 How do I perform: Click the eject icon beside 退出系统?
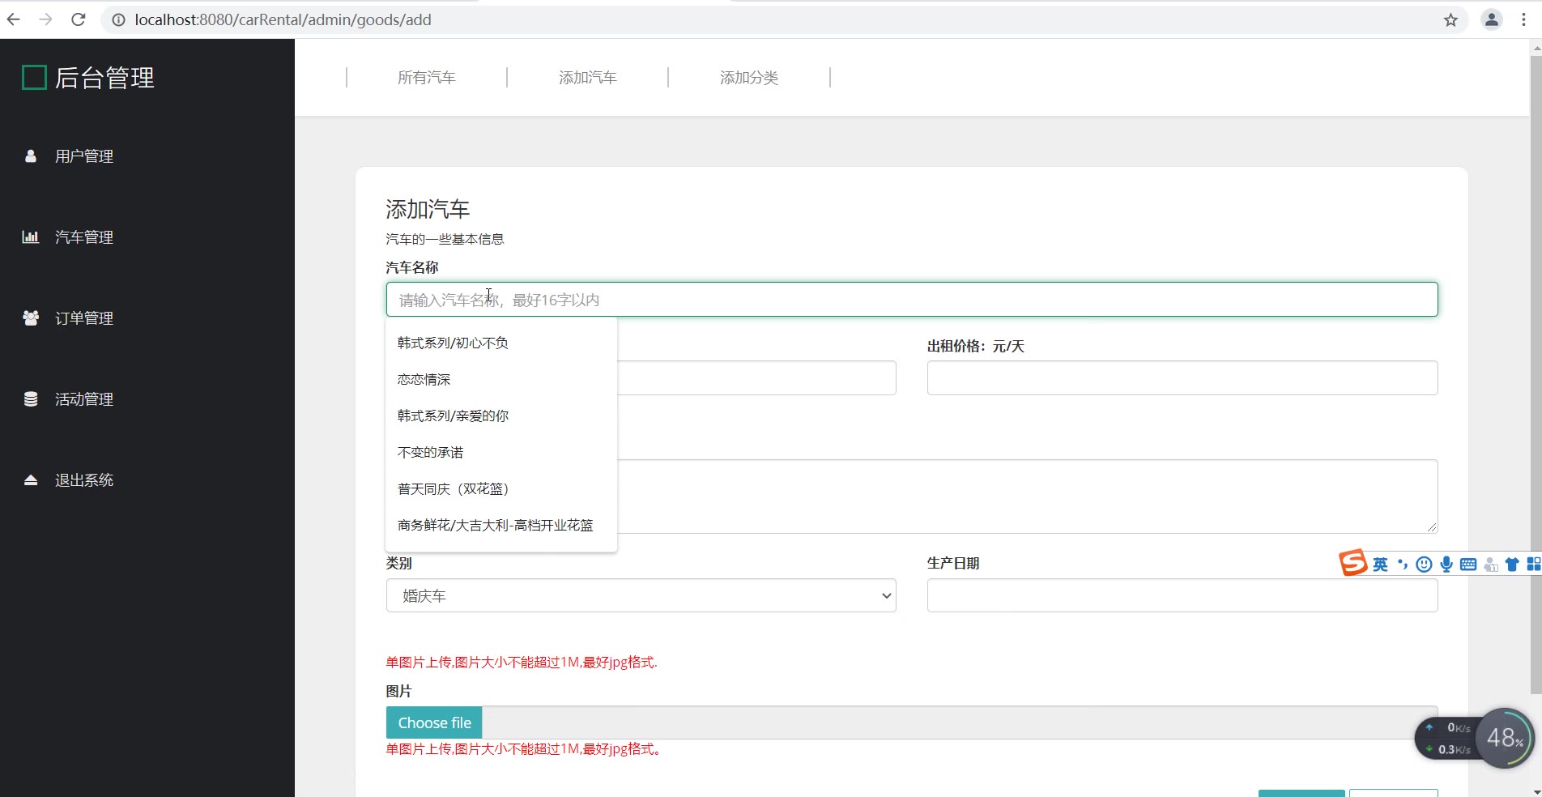point(31,480)
